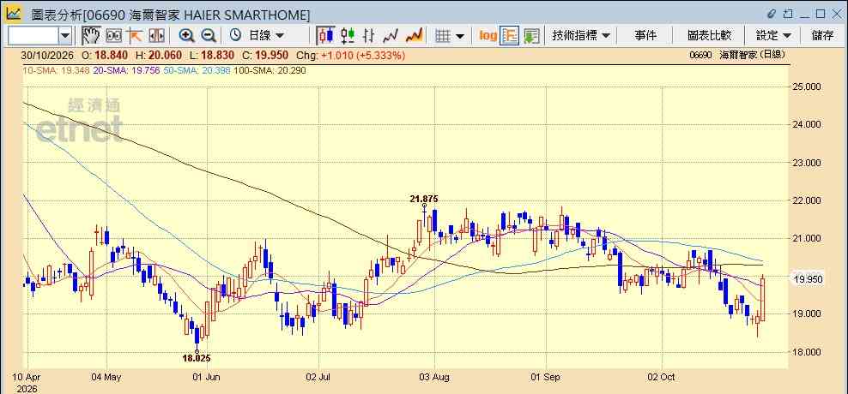848x394 pixels.
Task: Click the 圖表比較 button
Action: [x=709, y=36]
